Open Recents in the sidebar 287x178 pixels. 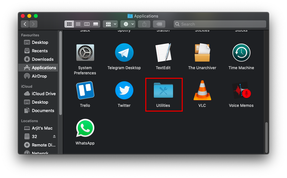tap(38, 51)
